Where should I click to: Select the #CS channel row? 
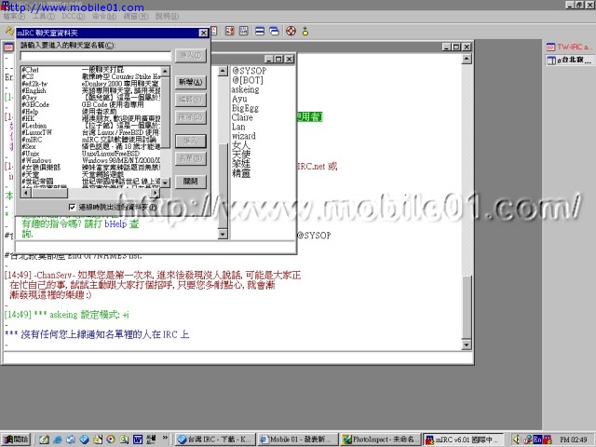[91, 76]
